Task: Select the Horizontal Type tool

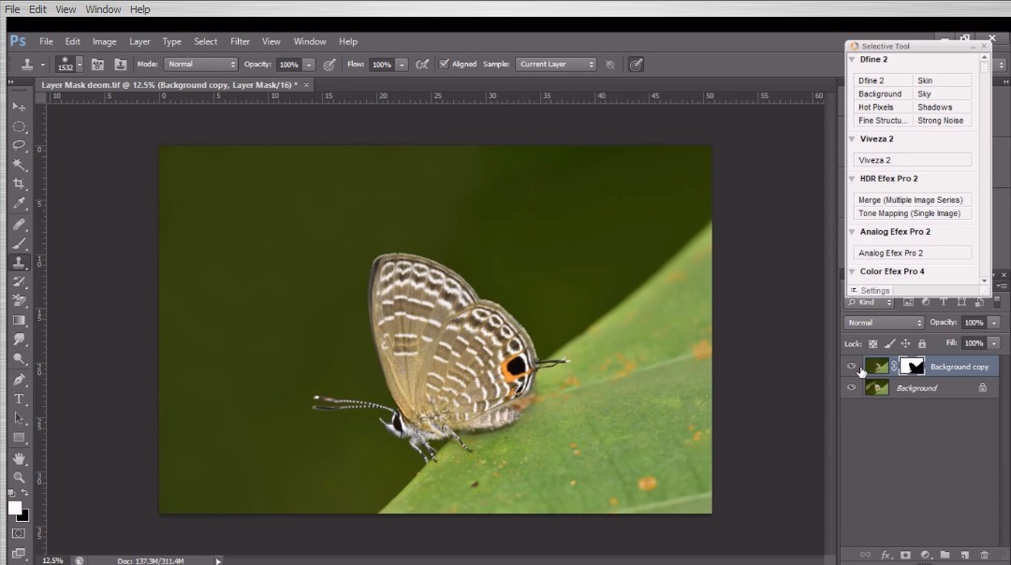Action: coord(18,398)
